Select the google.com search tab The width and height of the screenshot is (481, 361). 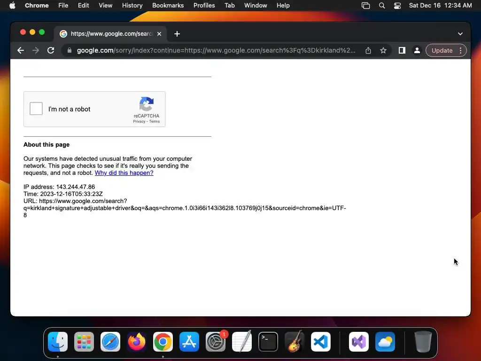pos(111,34)
